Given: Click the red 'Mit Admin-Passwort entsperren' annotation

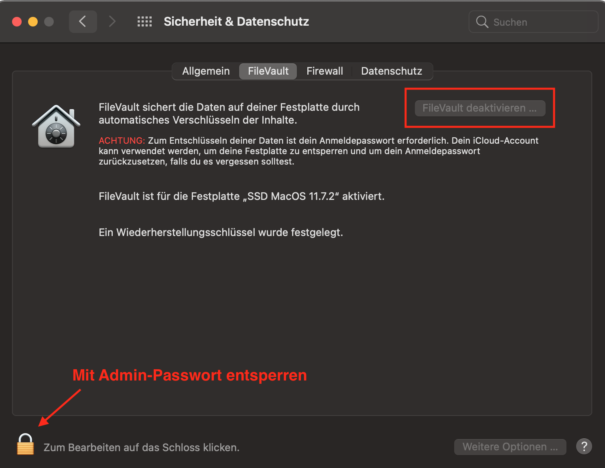Looking at the screenshot, I should [x=189, y=375].
